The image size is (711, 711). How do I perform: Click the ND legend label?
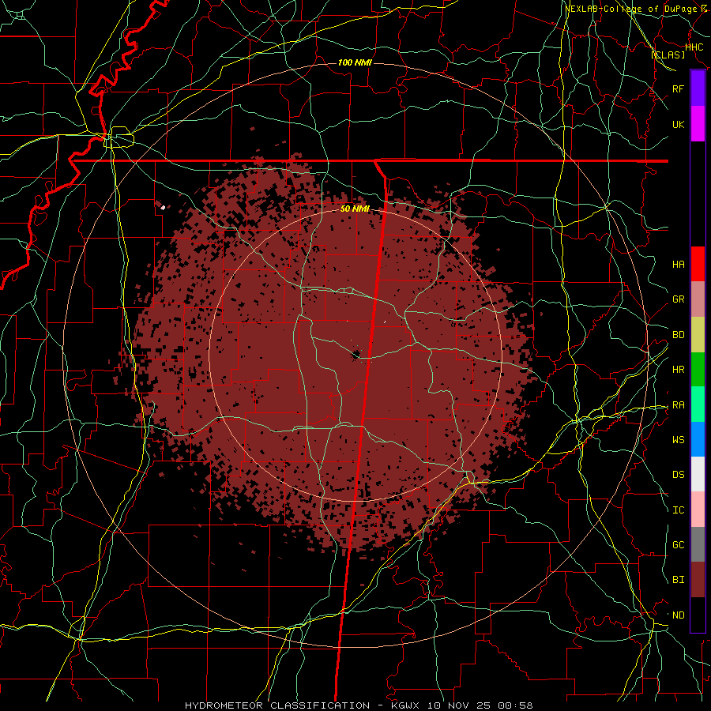(679, 615)
